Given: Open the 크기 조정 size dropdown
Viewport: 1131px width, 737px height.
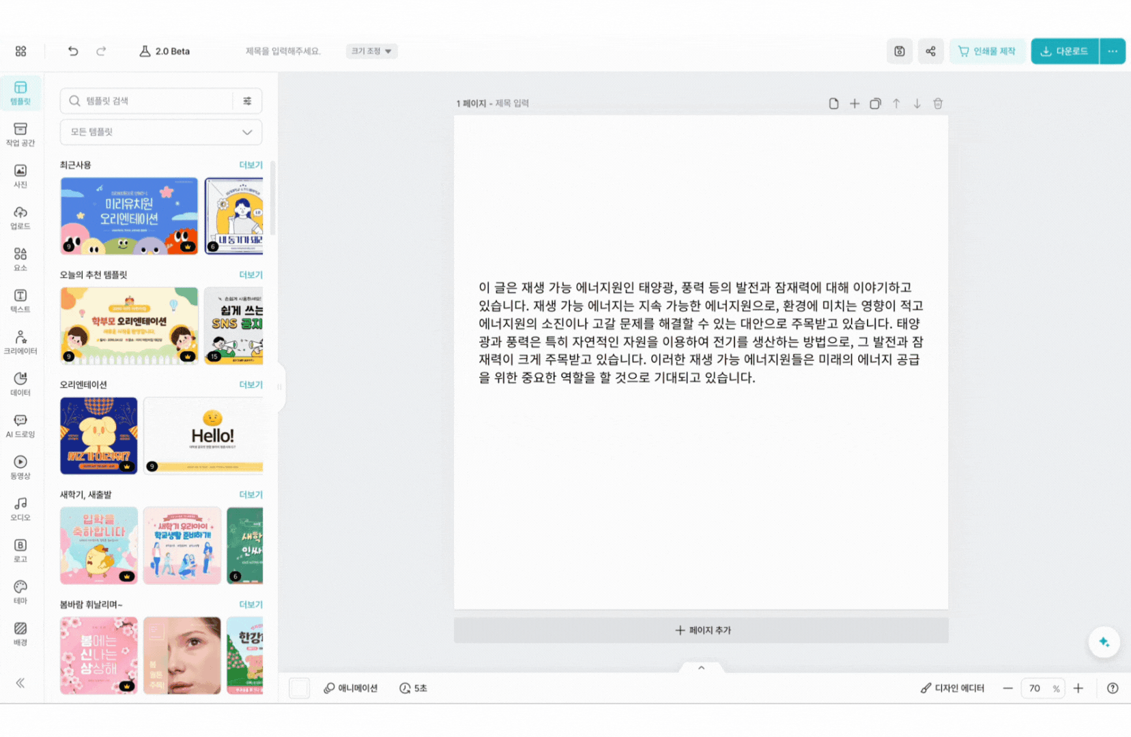Looking at the screenshot, I should (371, 51).
